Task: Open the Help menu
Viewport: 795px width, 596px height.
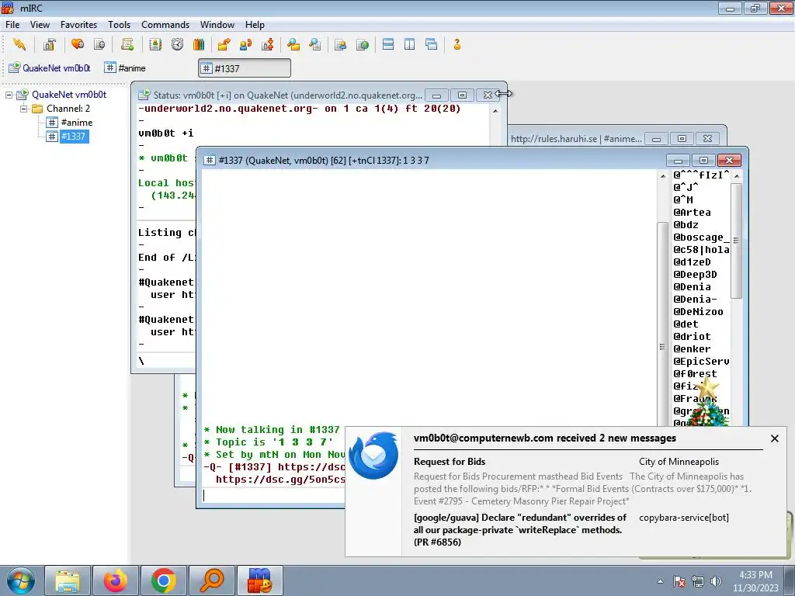Action: pos(255,24)
